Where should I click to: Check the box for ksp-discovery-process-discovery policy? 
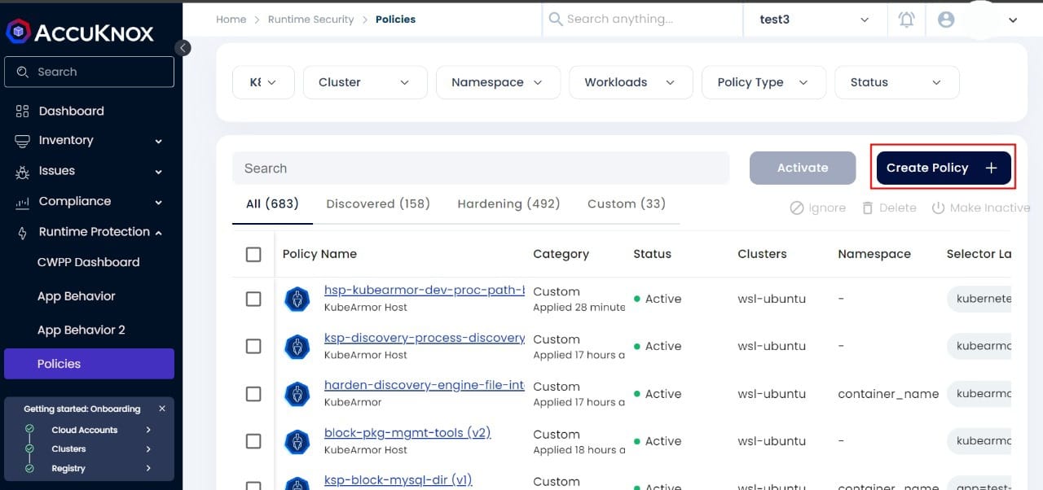[253, 347]
